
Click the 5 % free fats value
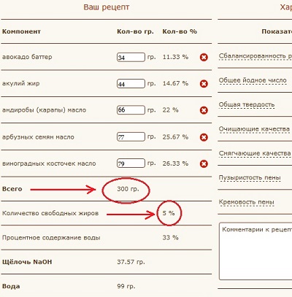pyautogui.click(x=169, y=213)
